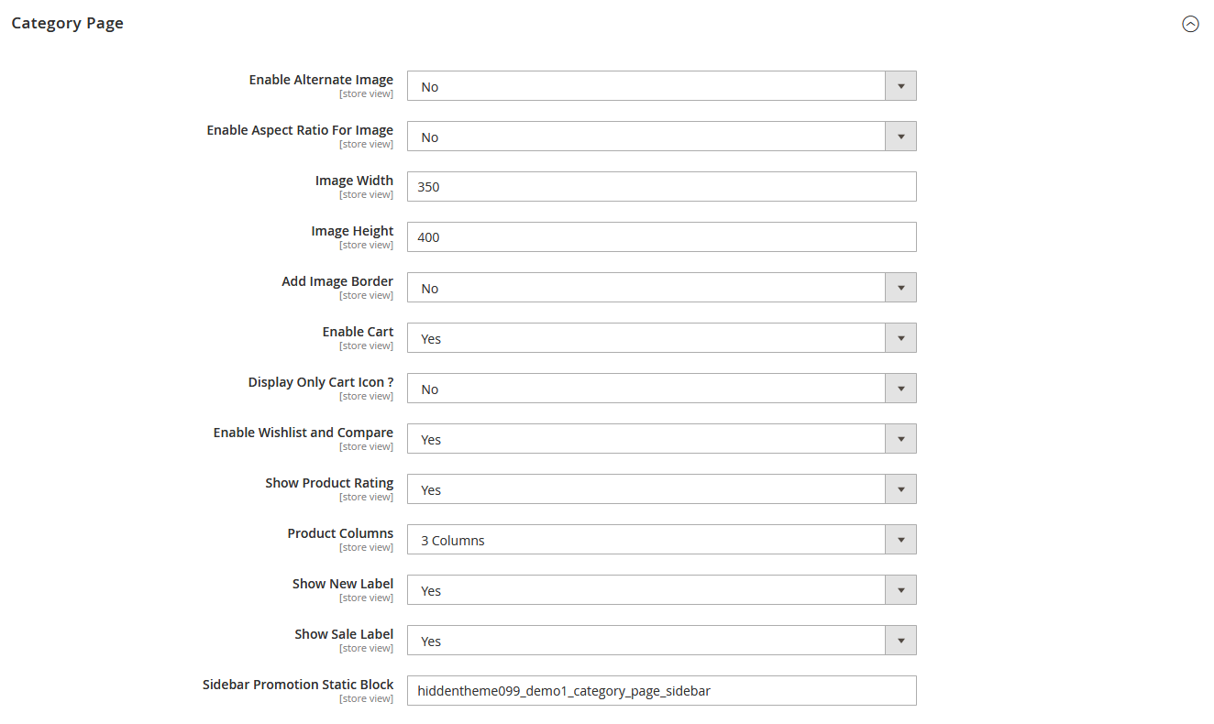Click the store view link under Image Width
The height and width of the screenshot is (724, 1214).
366,193
